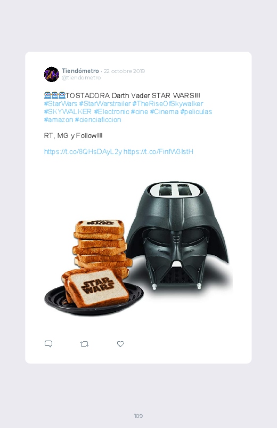
Task: Open the #StarWars hashtag
Action: [61, 104]
